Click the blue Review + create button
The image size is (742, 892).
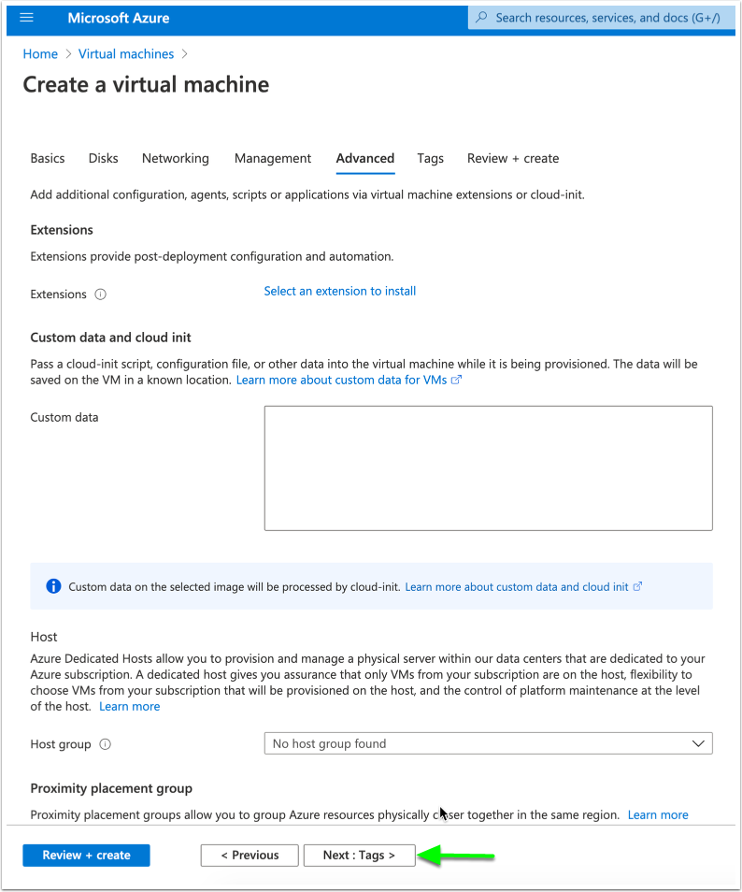click(86, 855)
